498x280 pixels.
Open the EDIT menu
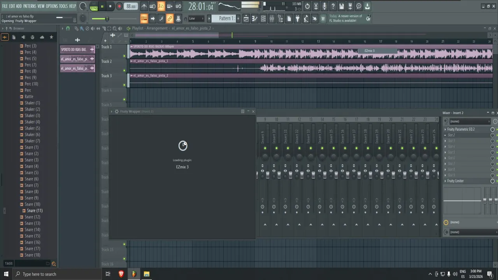pos(12,6)
